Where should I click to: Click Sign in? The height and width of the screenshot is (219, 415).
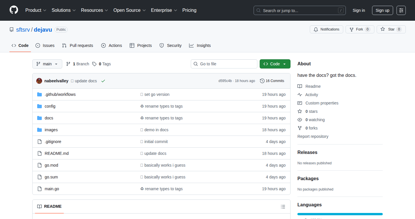[359, 10]
